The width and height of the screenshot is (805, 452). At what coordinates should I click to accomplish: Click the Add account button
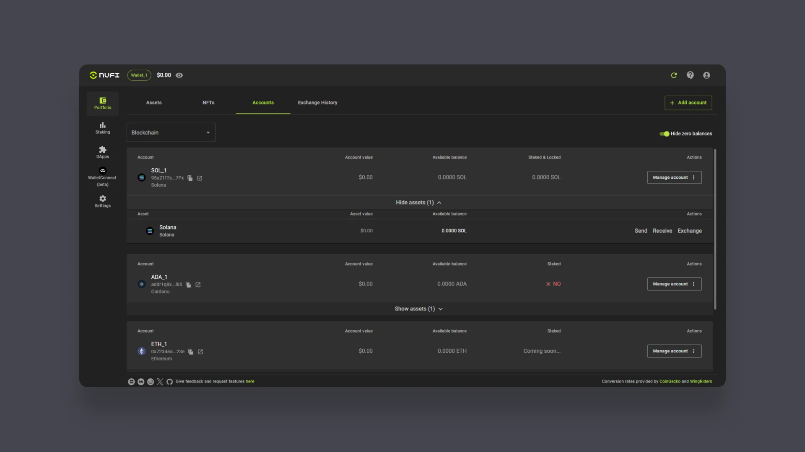point(688,103)
